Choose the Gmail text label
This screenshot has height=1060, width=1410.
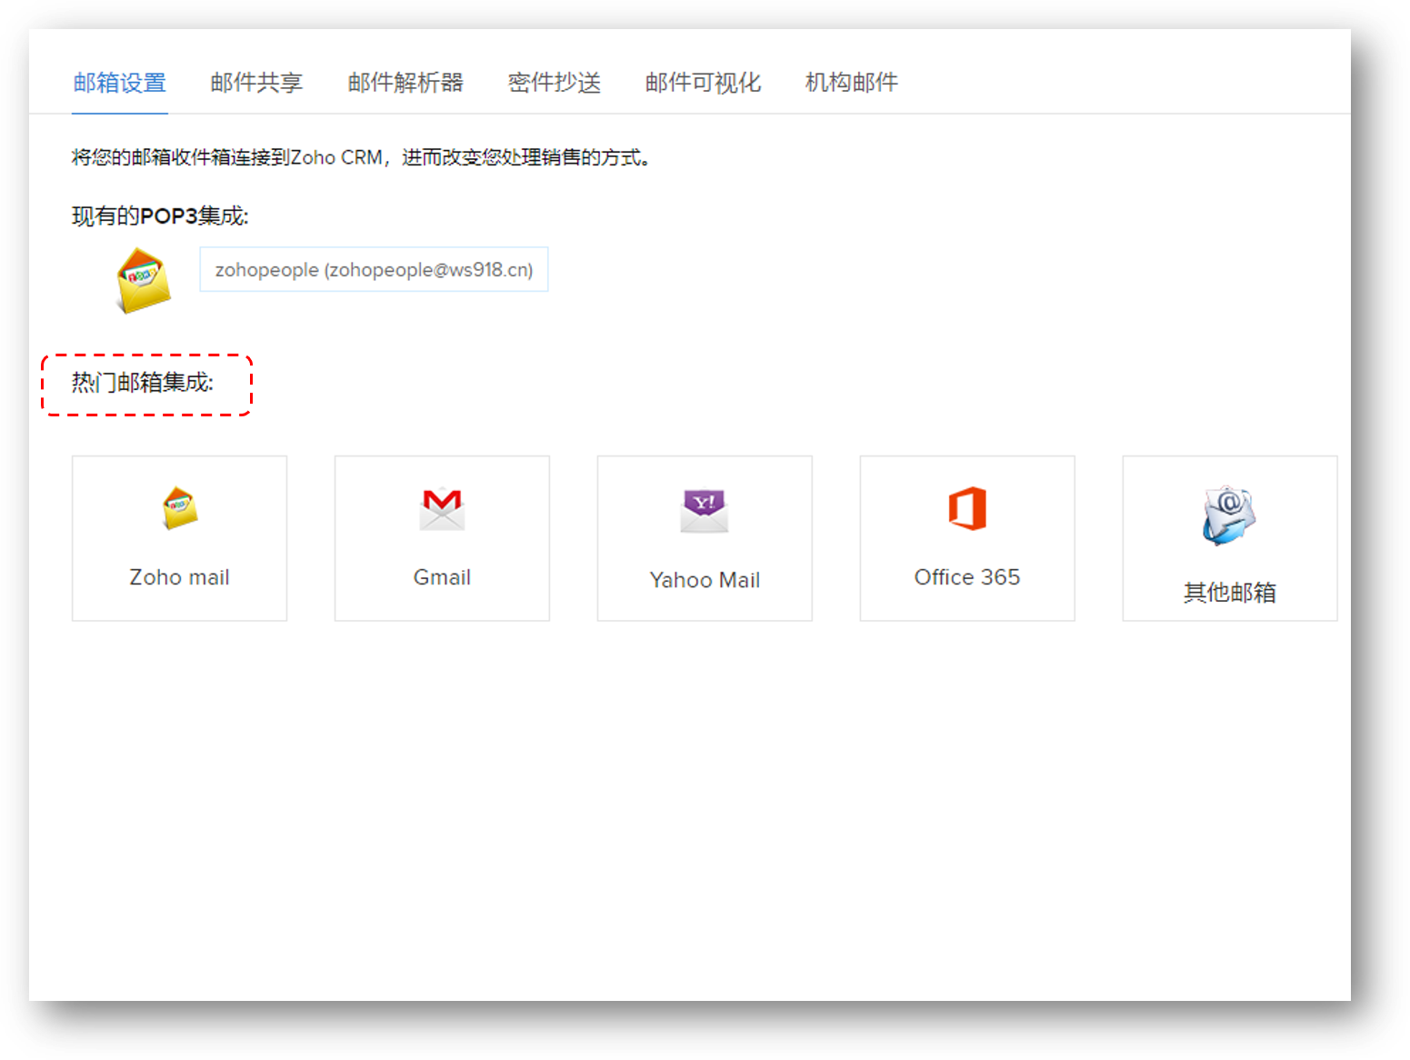click(442, 577)
